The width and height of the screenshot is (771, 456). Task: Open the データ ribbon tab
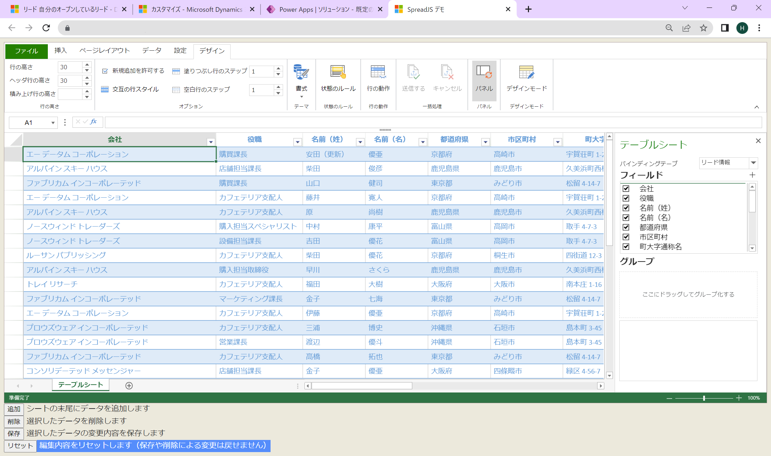pyautogui.click(x=152, y=51)
